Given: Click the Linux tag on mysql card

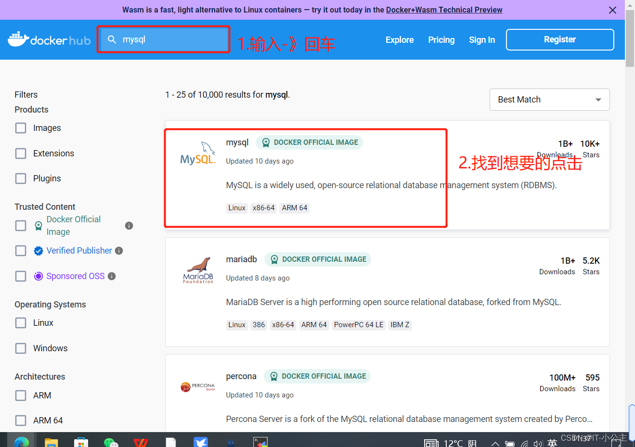Looking at the screenshot, I should tap(237, 208).
